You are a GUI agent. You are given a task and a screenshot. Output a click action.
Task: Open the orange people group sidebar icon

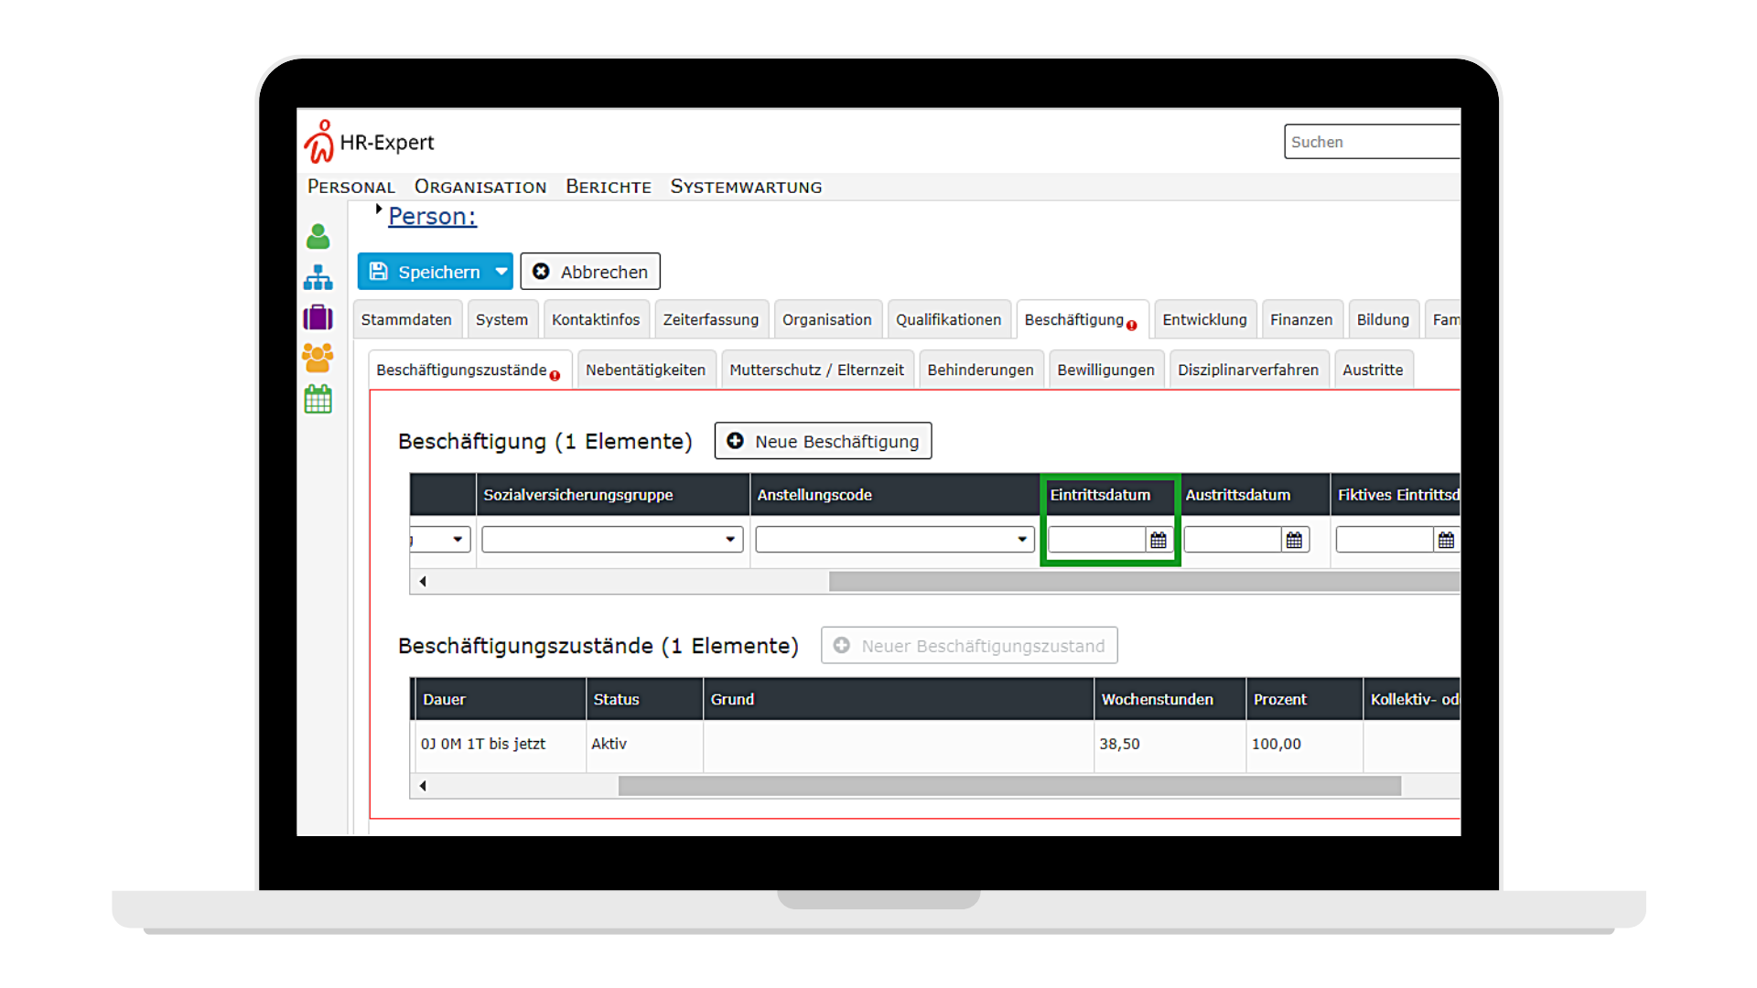[x=318, y=358]
